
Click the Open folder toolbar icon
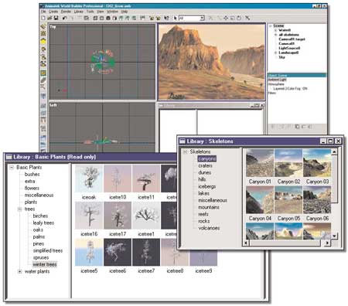coord(49,18)
